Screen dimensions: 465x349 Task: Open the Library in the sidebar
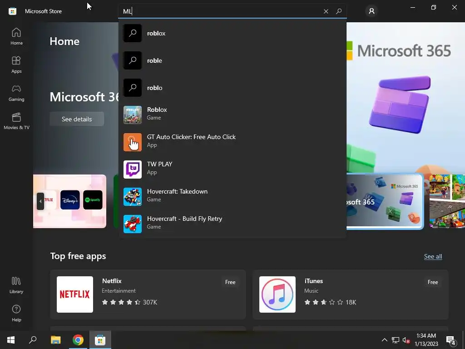pyautogui.click(x=16, y=285)
